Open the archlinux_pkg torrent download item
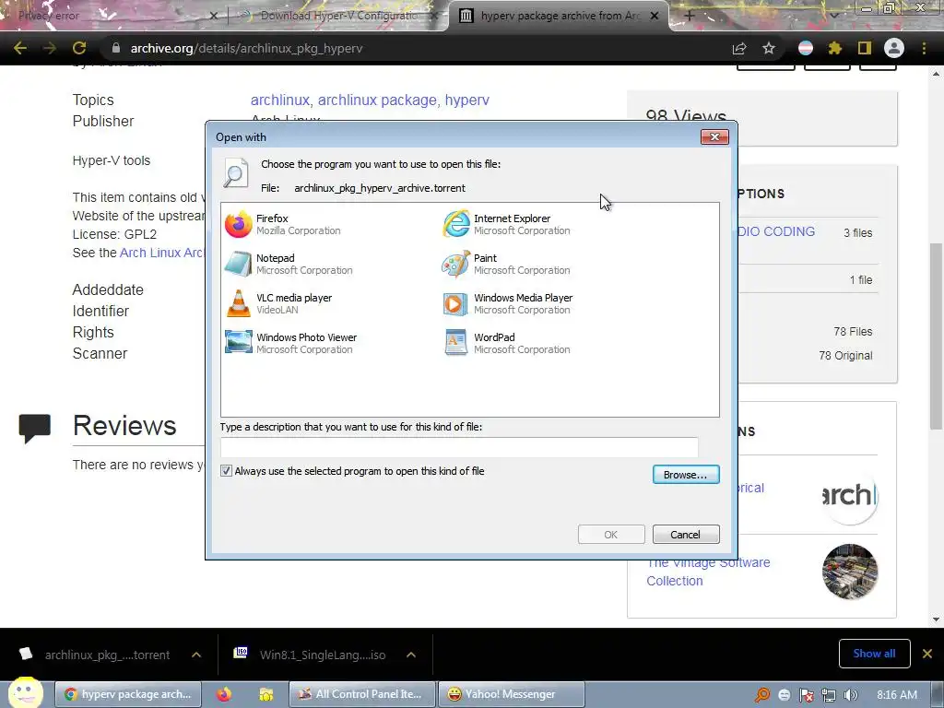This screenshot has width=944, height=708. coord(96,655)
